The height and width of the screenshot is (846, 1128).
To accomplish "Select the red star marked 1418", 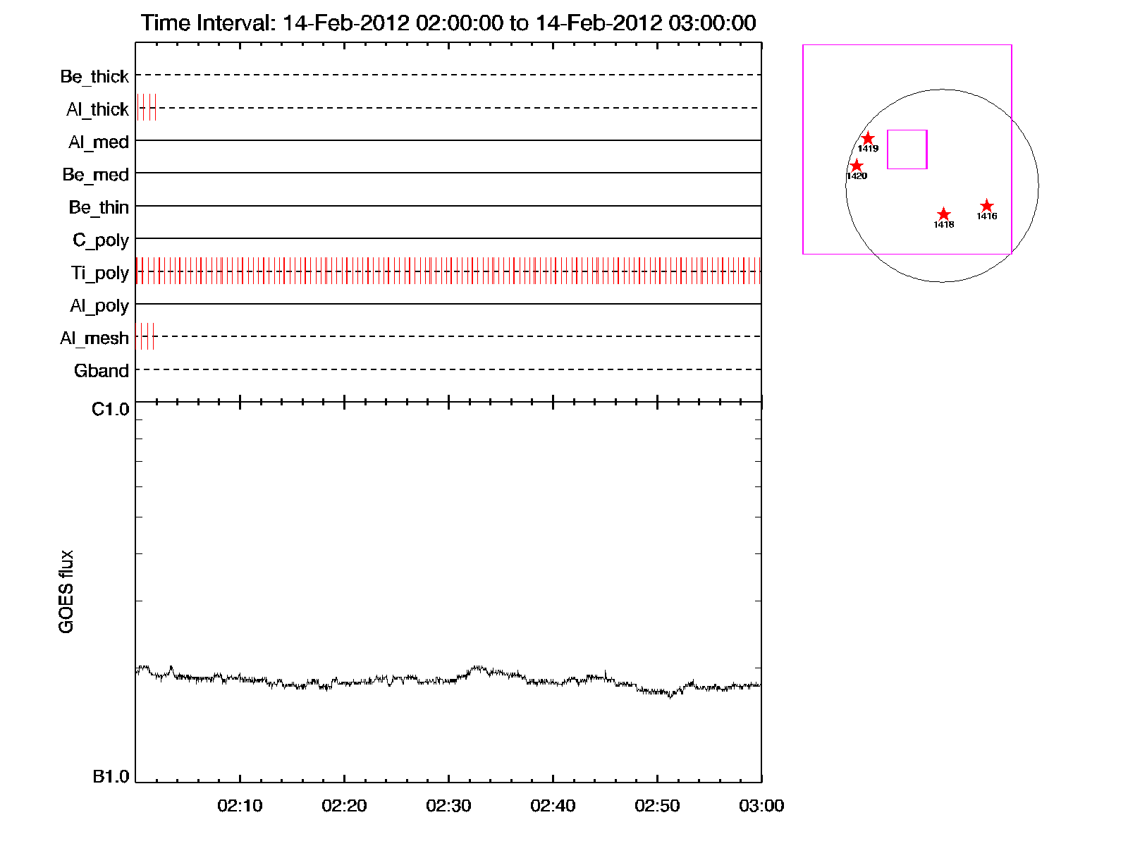I will click(944, 214).
